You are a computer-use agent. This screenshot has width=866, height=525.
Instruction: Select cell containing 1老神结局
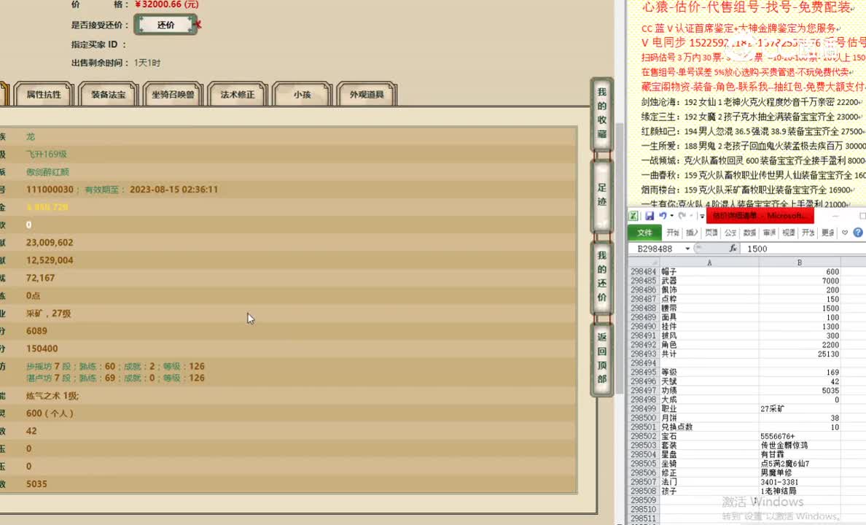pos(800,491)
